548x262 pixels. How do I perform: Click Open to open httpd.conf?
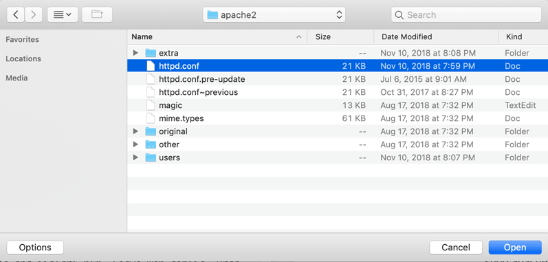pyautogui.click(x=515, y=248)
